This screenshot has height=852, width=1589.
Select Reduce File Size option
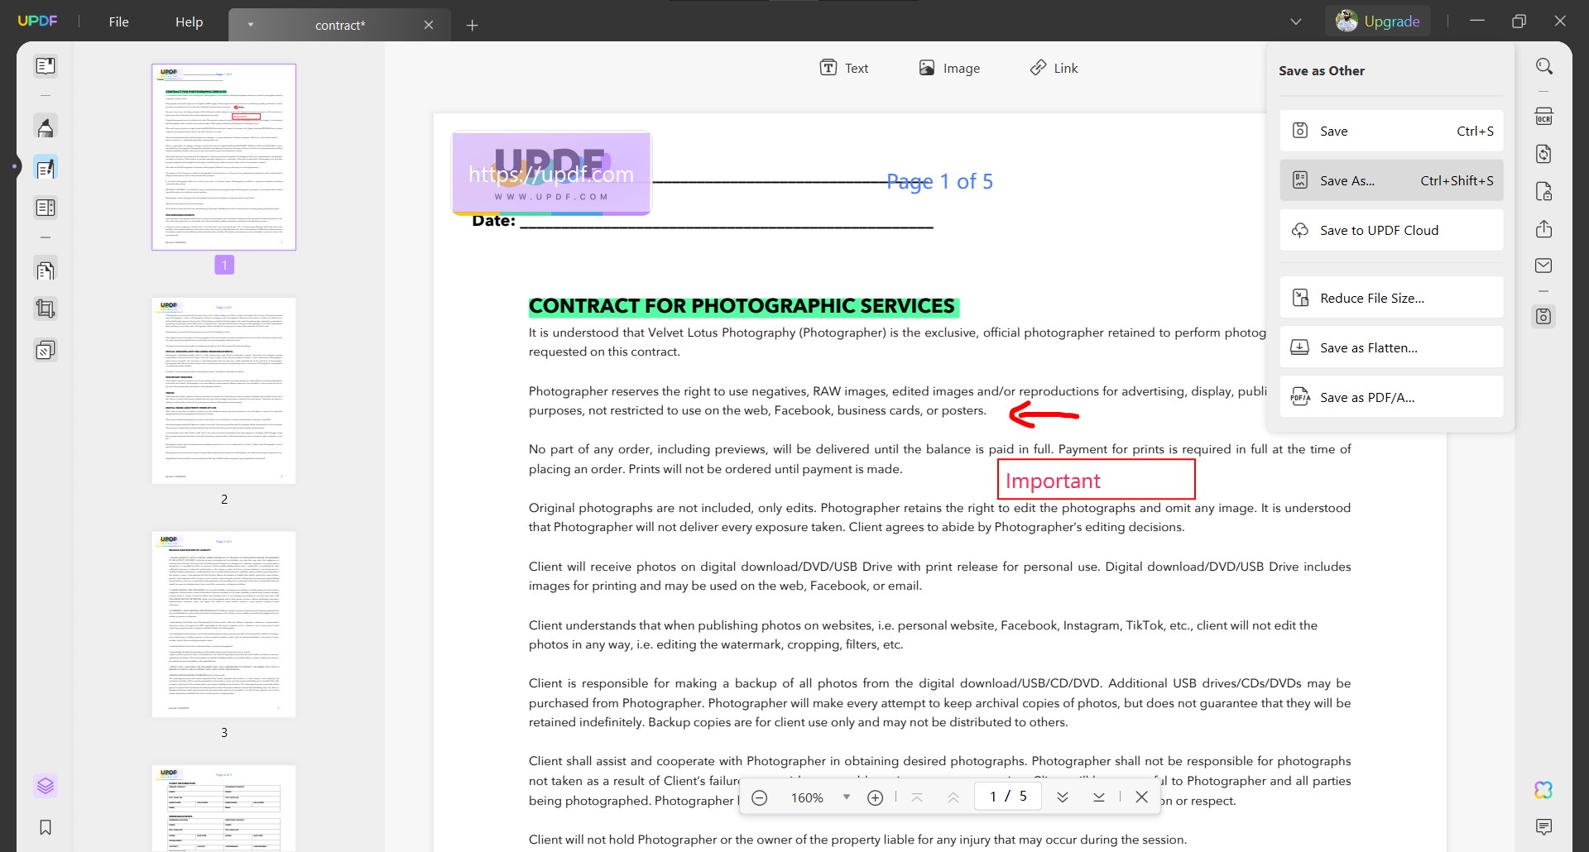coord(1392,297)
